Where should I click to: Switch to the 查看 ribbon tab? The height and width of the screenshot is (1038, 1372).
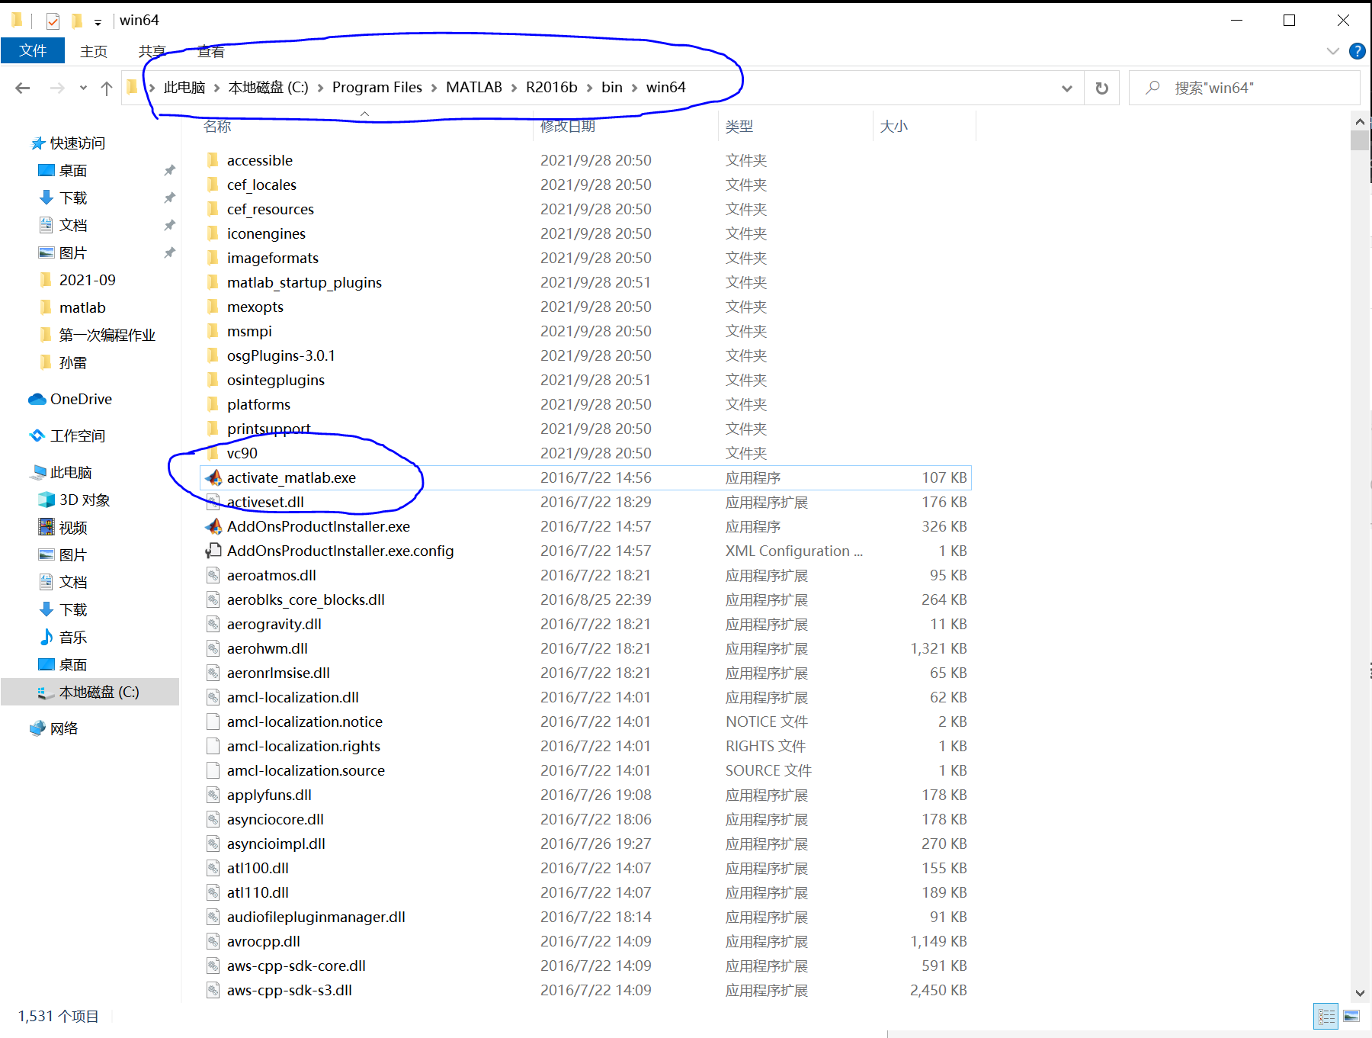coord(211,51)
